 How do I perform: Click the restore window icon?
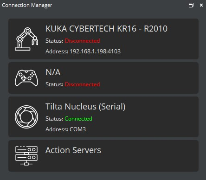tap(191, 5)
